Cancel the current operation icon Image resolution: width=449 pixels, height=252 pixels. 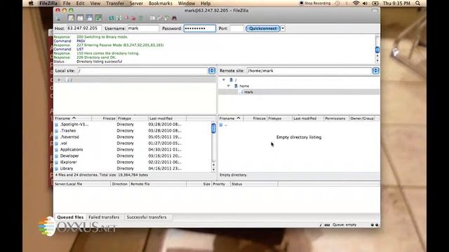coord(126,18)
